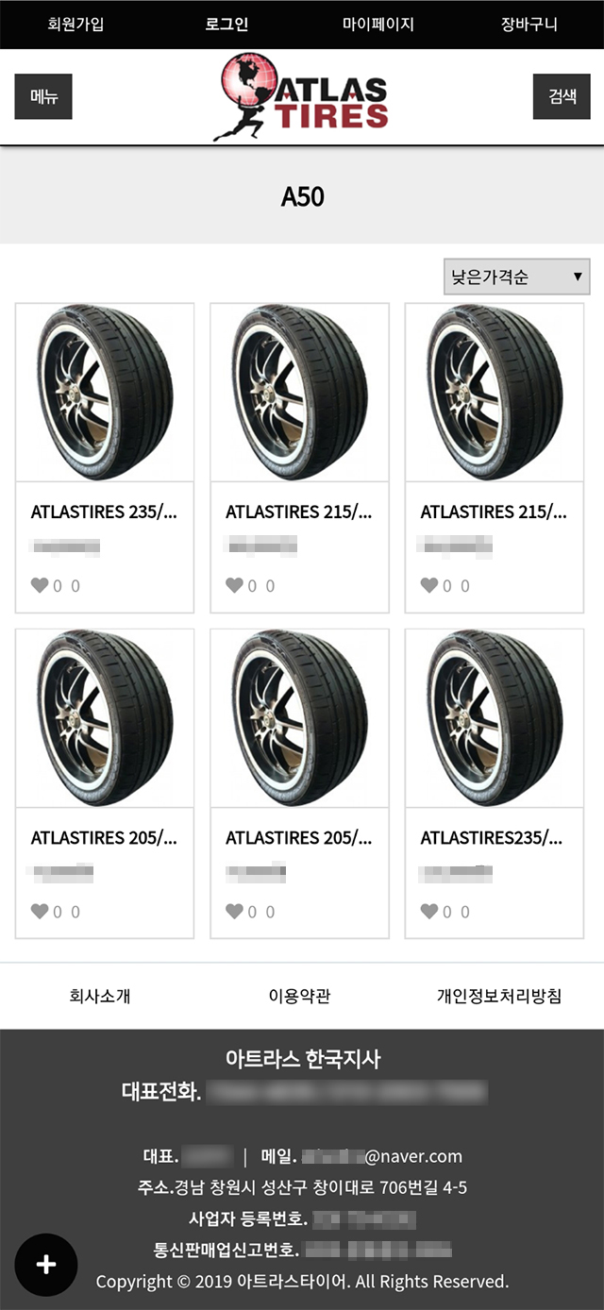Click the Atlas Tires logo
The width and height of the screenshot is (604, 1310).
(301, 96)
